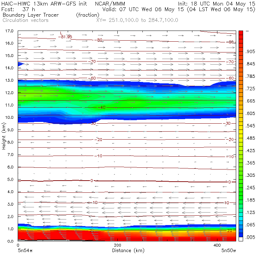Click the '8.0' height tick label
Viewport: 257px width, 257px height.
pyautogui.click(x=10, y=142)
